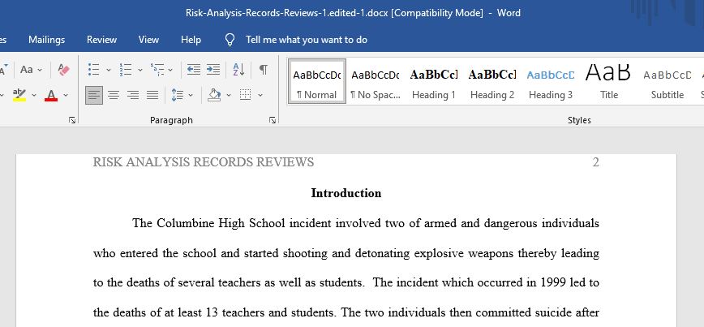The image size is (704, 327).
Task: Click the page number 2 in header
Action: coord(596,162)
